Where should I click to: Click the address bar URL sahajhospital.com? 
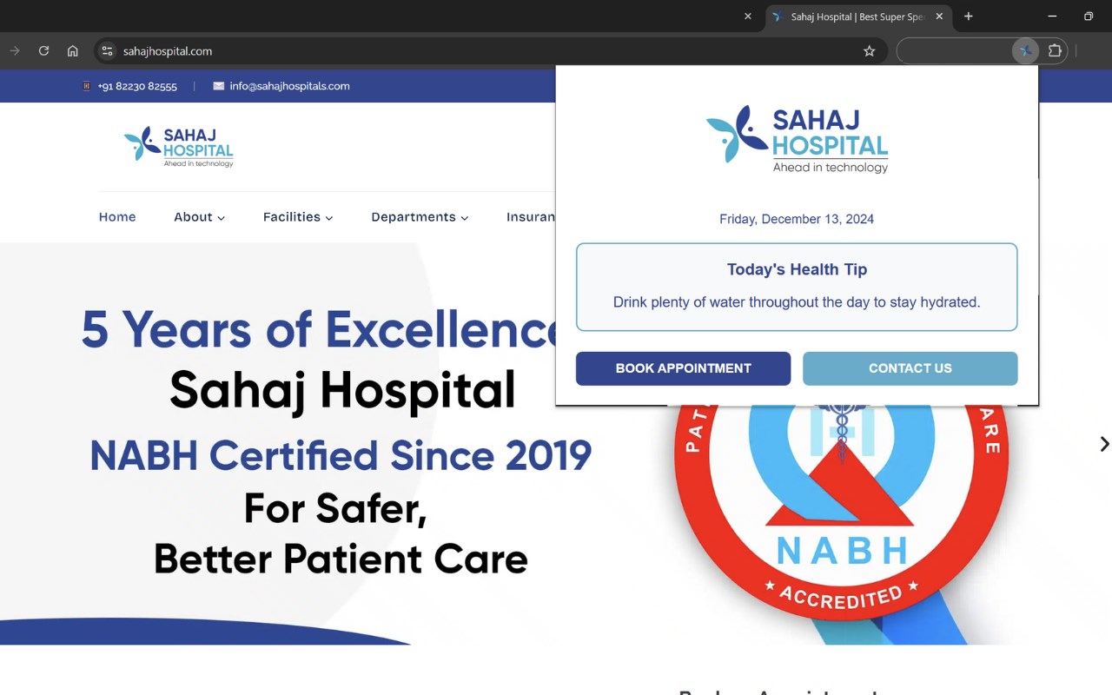168,51
